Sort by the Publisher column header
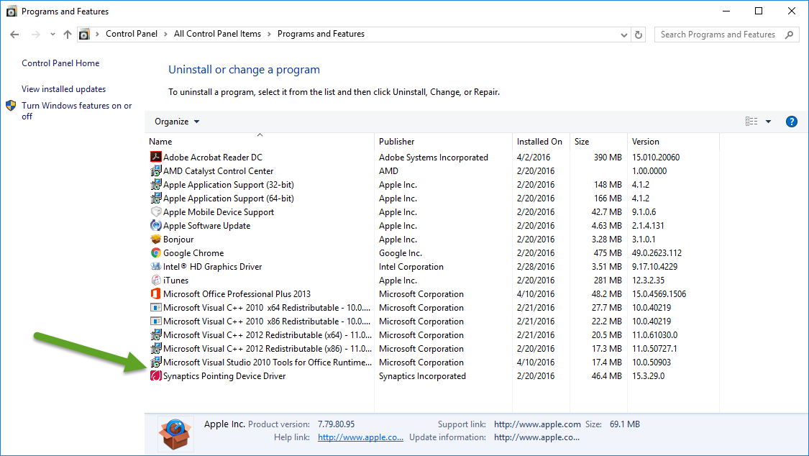Image resolution: width=809 pixels, height=456 pixels. (x=443, y=142)
